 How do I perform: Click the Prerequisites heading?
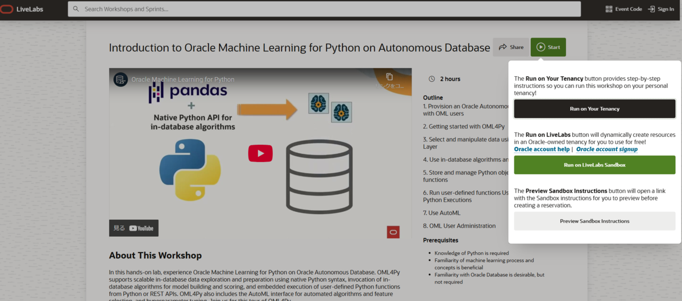pyautogui.click(x=441, y=240)
